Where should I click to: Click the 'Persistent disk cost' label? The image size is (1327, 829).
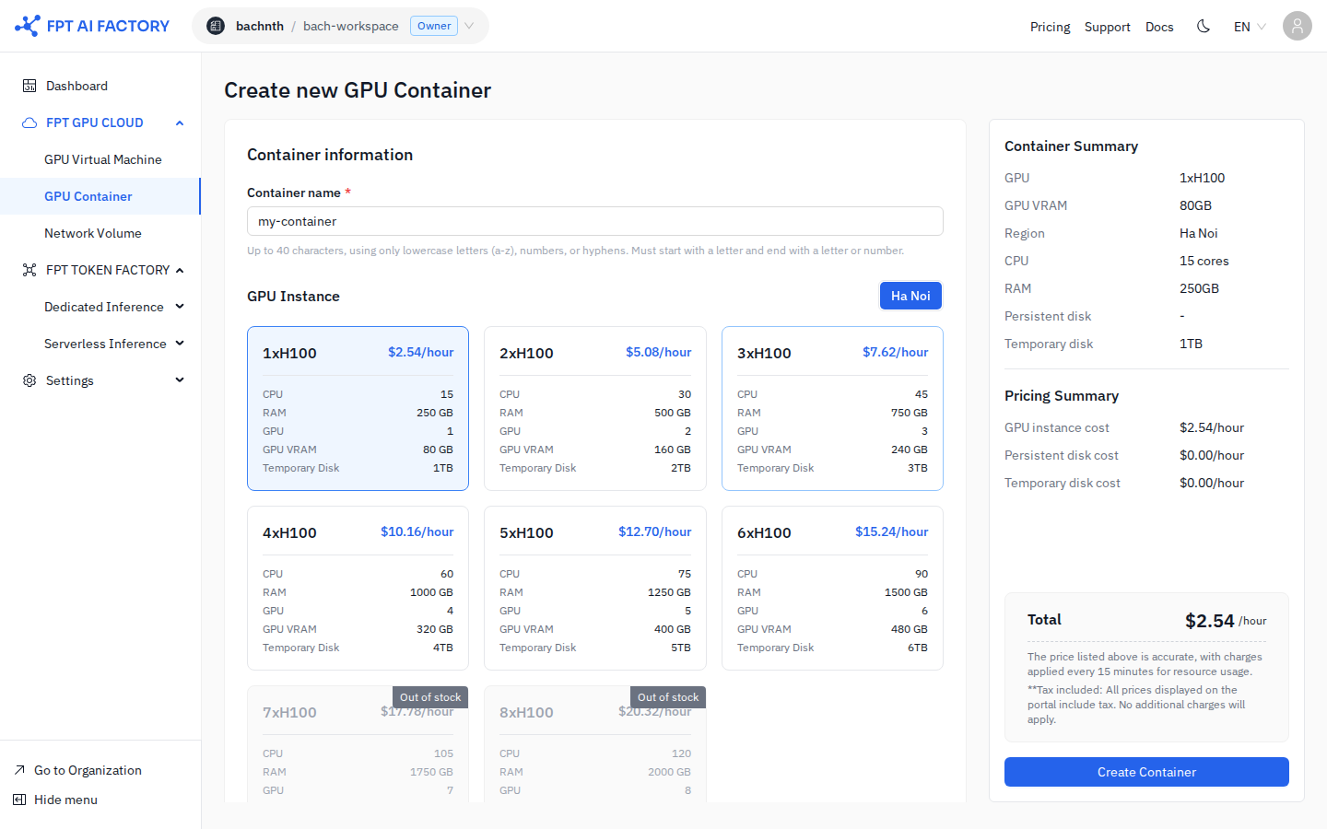(1061, 455)
